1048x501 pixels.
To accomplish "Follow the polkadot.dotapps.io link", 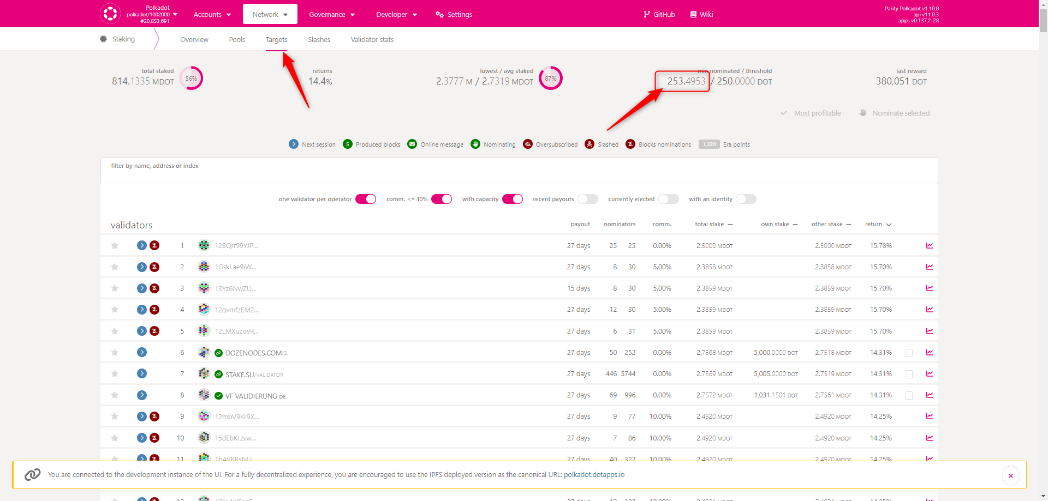I will coord(594,475).
